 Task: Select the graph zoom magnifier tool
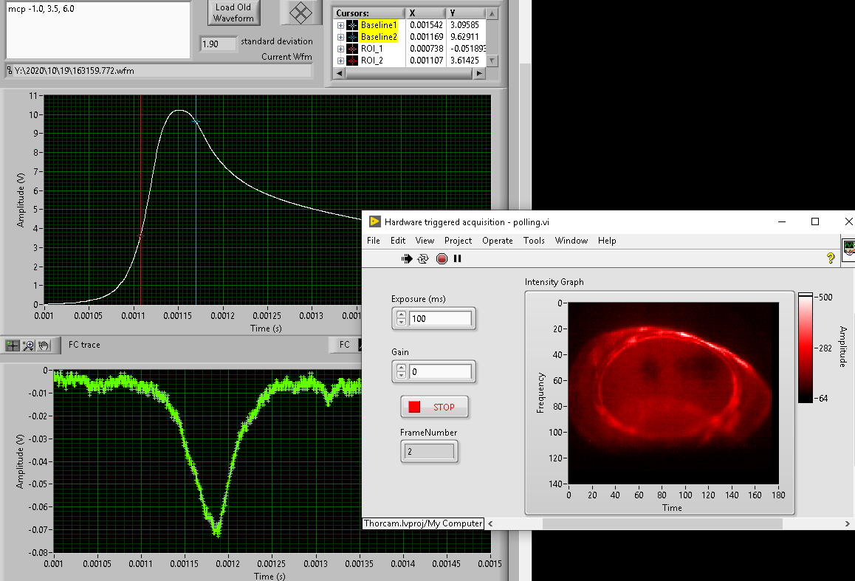pos(29,345)
